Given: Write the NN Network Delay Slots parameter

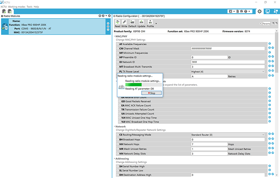Looking at the screenshot, I should 273,153.
